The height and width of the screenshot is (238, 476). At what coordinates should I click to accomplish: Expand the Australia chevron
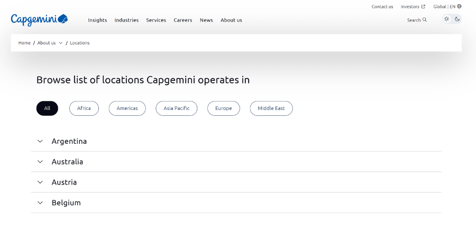click(40, 161)
